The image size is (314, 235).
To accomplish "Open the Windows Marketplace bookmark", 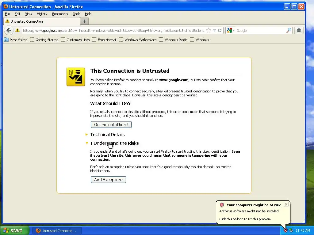I will [138, 40].
